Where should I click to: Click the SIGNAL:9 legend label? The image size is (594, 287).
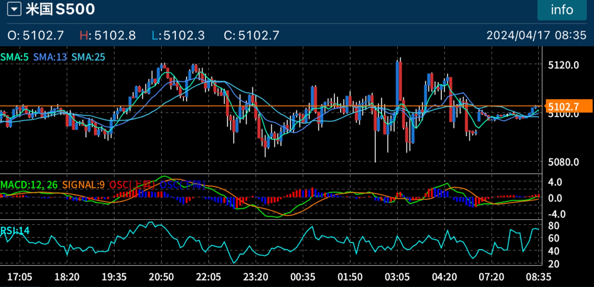(x=83, y=185)
